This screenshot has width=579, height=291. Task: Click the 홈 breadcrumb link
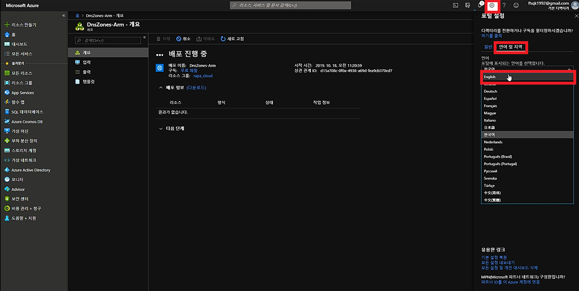(77, 15)
